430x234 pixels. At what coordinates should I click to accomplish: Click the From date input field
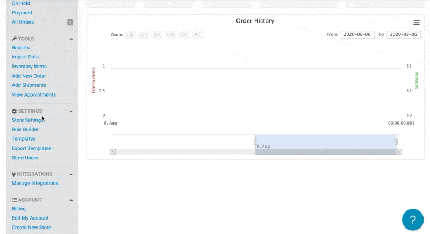(356, 35)
